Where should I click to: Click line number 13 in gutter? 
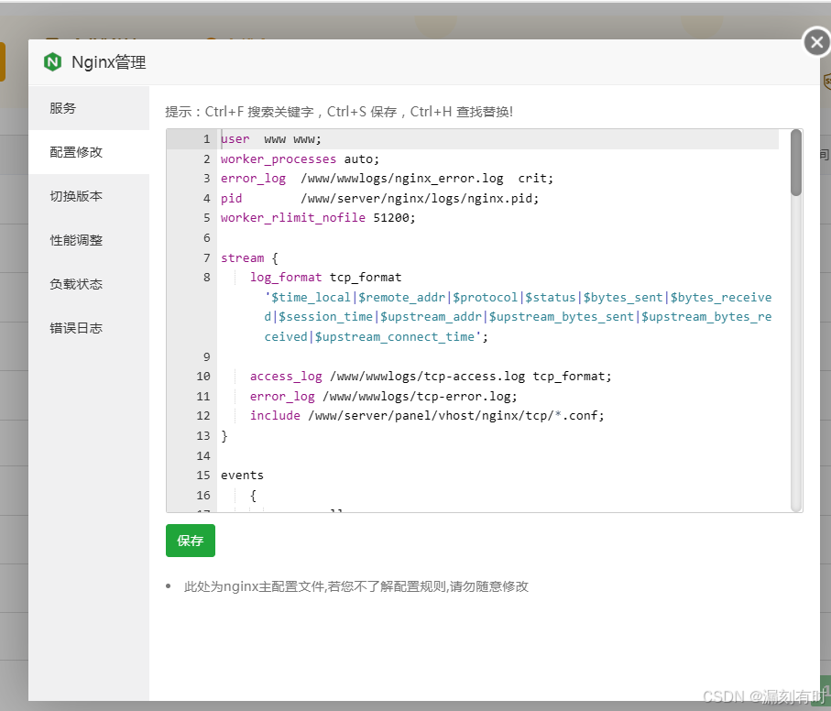pyautogui.click(x=203, y=436)
